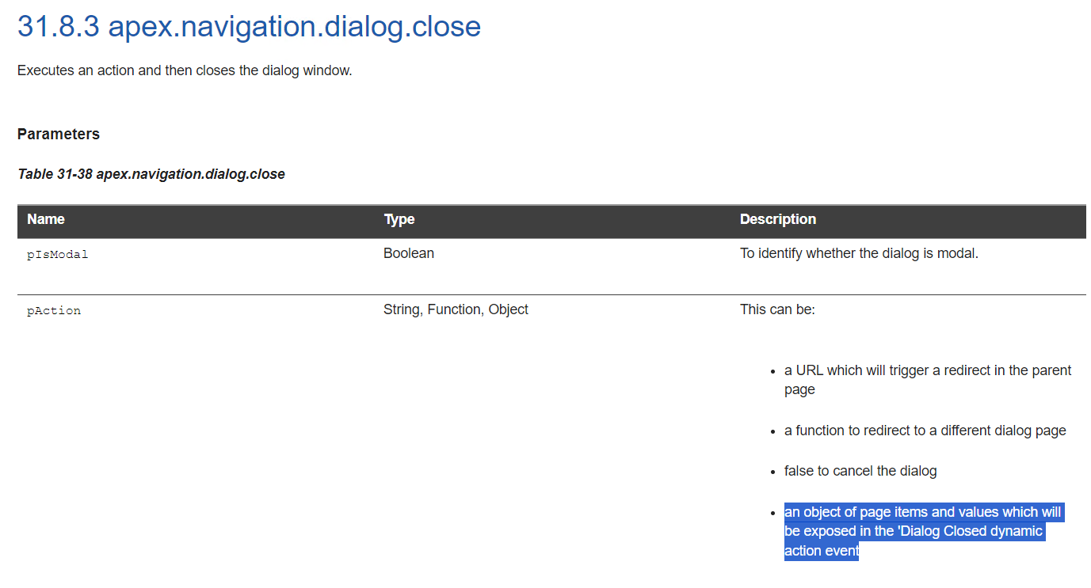Image resolution: width=1091 pixels, height=588 pixels.
Task: Click the highlighted 'action event' last line
Action: pyautogui.click(x=821, y=551)
